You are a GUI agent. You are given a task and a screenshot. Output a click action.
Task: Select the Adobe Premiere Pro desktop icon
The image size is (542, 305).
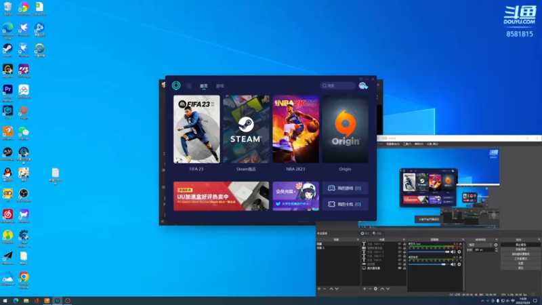7,93
